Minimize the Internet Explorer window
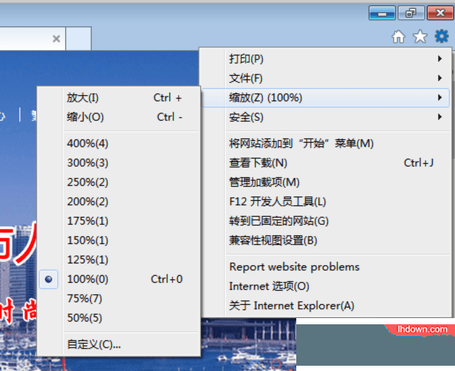 [x=382, y=13]
